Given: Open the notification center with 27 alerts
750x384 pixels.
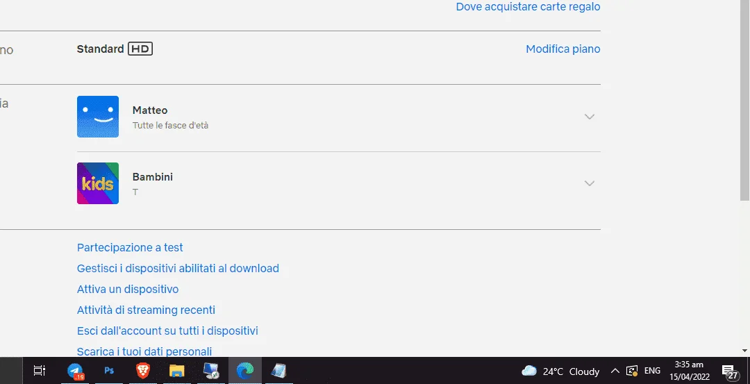Looking at the screenshot, I should [x=729, y=372].
